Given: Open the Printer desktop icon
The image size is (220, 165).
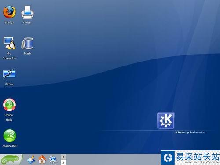Looking at the screenshot, I should point(27,12).
